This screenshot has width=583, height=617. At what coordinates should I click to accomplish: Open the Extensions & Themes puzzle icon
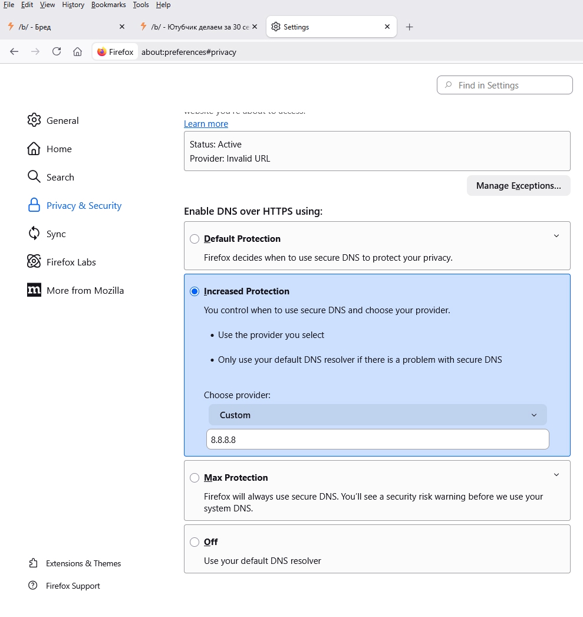(x=33, y=563)
